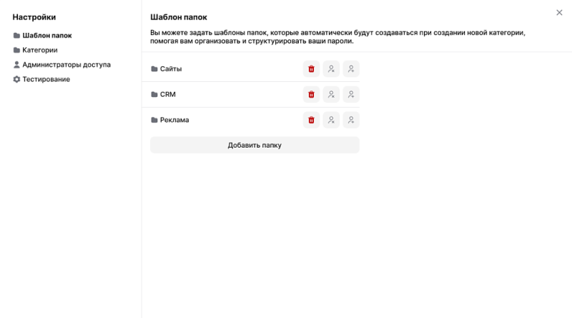Screen dimensions: 572x318
Task: Click add-user icon for Сайты folder
Action: [x=351, y=69]
